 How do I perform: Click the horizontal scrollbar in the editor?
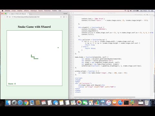(x=105, y=97)
